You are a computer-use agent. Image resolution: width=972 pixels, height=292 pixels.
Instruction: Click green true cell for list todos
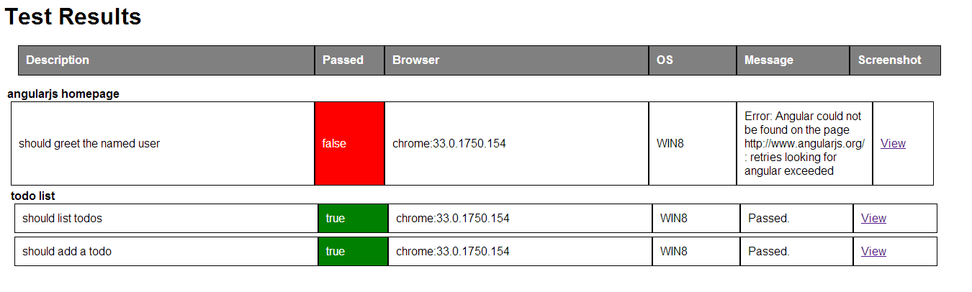(352, 218)
